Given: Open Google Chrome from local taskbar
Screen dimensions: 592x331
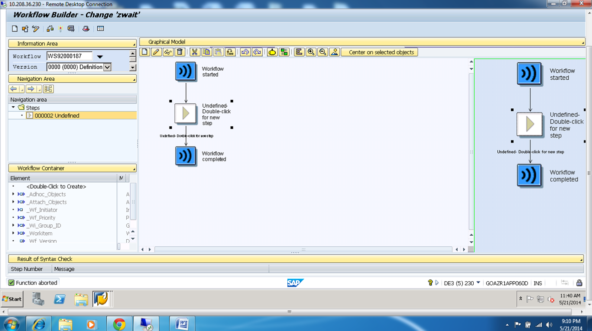Looking at the screenshot, I should (x=119, y=324).
